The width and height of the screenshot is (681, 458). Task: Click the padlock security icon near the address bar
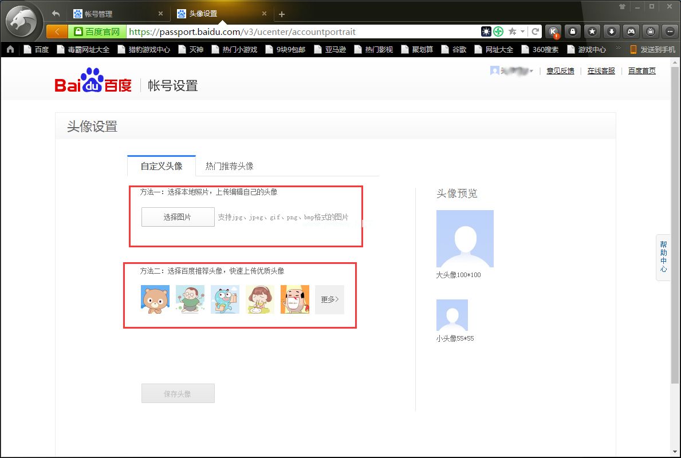tap(573, 31)
